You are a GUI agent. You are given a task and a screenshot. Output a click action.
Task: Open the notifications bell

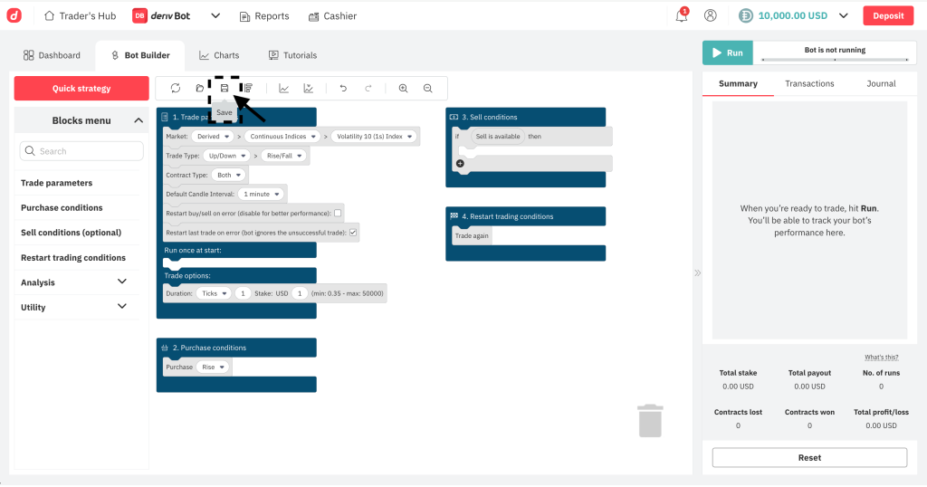click(x=682, y=15)
